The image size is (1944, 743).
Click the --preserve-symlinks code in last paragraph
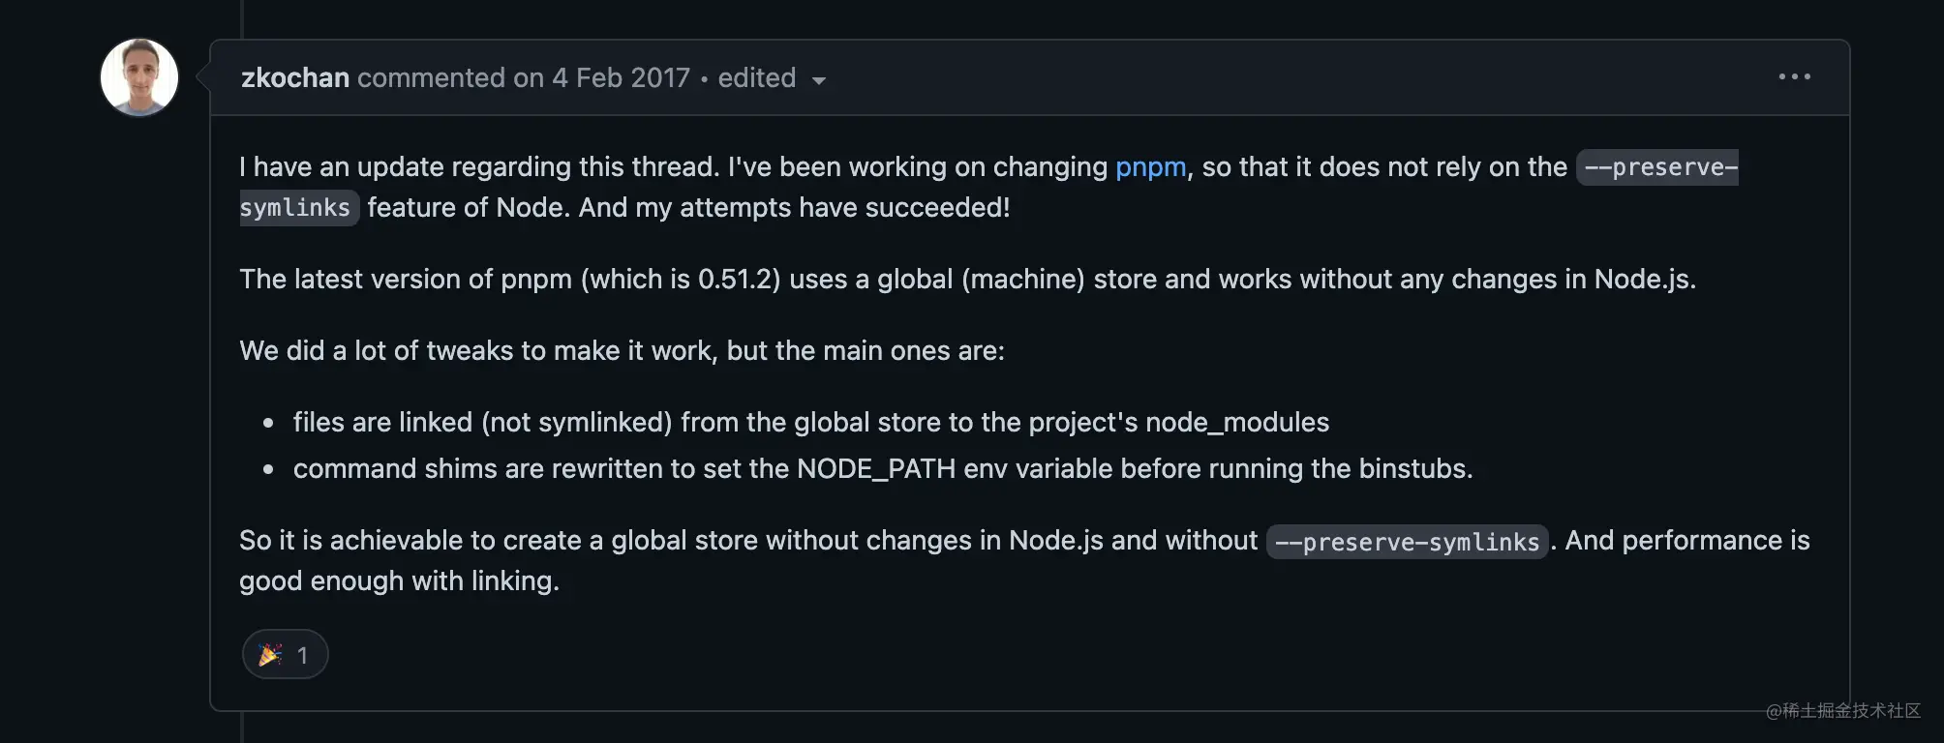(1407, 542)
